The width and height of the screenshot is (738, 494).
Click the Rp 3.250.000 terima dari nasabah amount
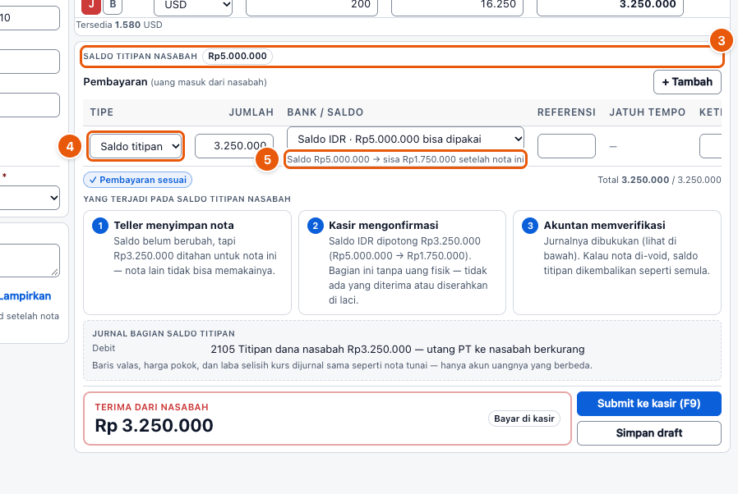pyautogui.click(x=154, y=425)
